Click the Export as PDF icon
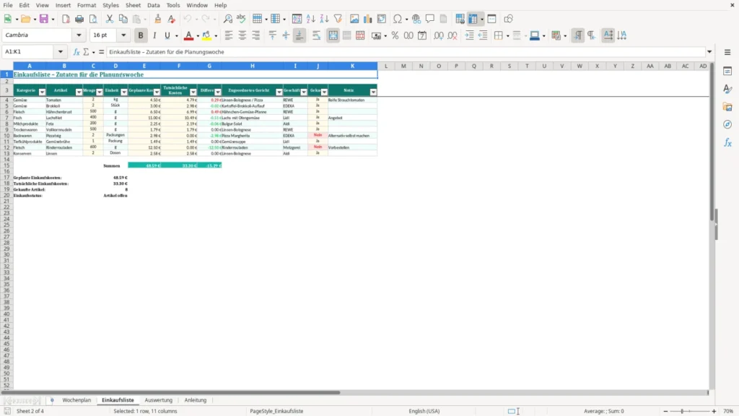The image size is (739, 416). tap(66, 19)
